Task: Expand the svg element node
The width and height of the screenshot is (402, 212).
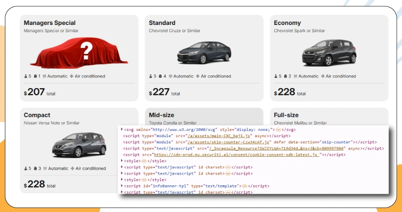Action: click(x=122, y=129)
